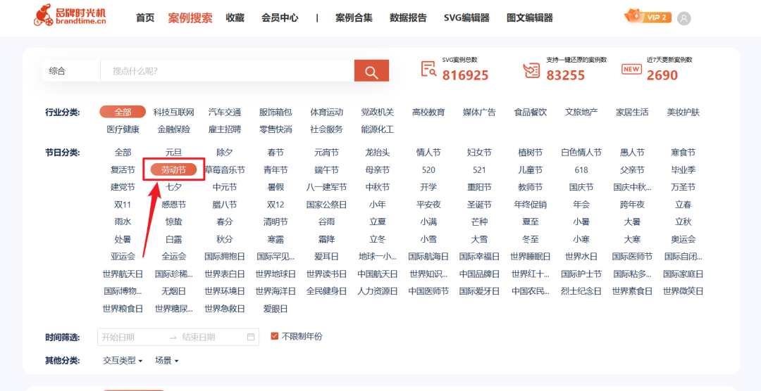This screenshot has height=391, width=761.
Task: Open the calendar icon in date range
Action: tap(251, 337)
